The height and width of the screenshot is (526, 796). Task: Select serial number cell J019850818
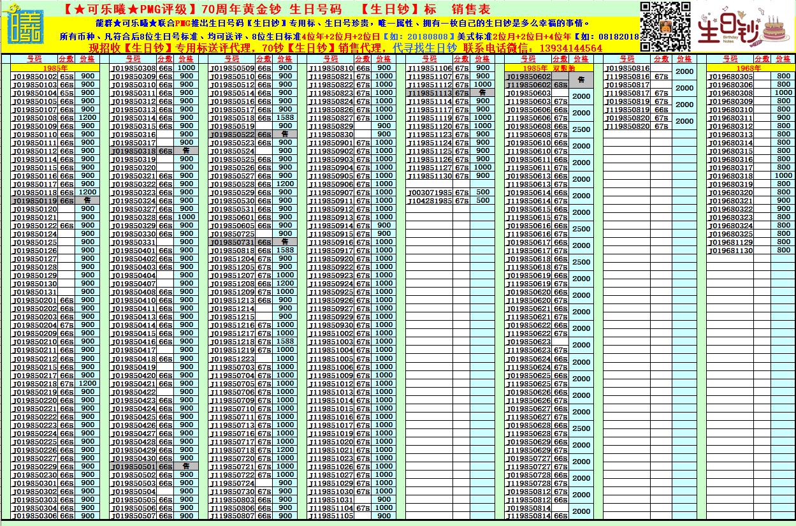pyautogui.click(x=233, y=251)
